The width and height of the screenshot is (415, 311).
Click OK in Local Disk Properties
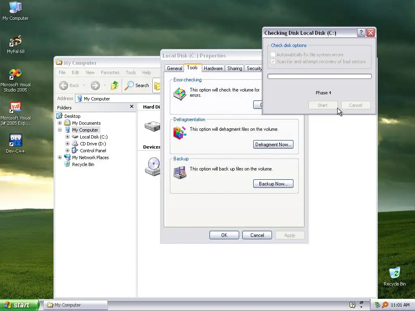click(224, 235)
